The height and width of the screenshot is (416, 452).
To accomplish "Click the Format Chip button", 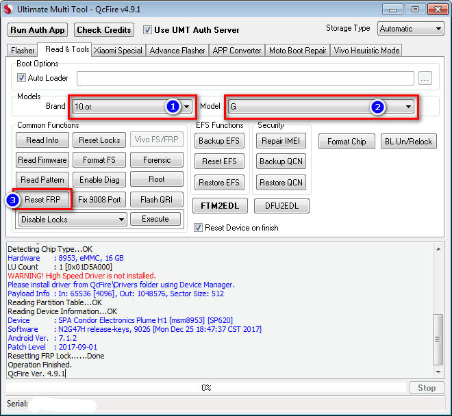I will [x=347, y=142].
